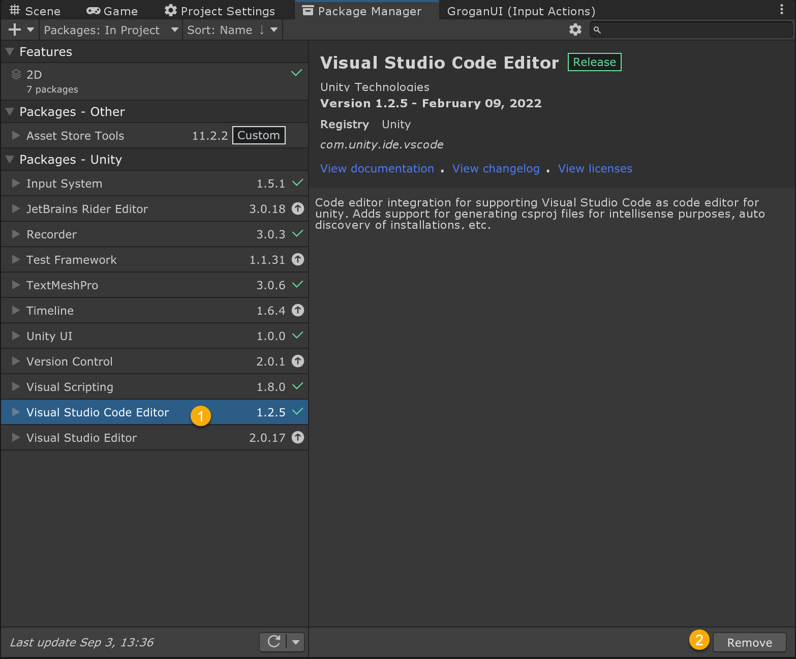Screen dimensions: 796x659
Task: Expand Recorder versions arrow
Action: click(16, 234)
